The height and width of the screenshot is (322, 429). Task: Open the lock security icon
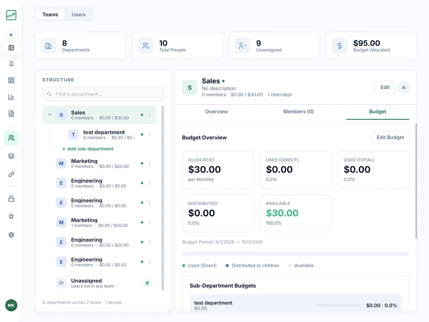(x=11, y=198)
